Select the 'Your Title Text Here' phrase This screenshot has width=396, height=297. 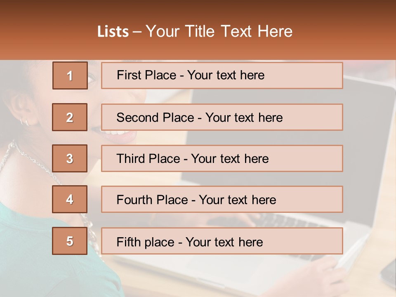point(219,31)
